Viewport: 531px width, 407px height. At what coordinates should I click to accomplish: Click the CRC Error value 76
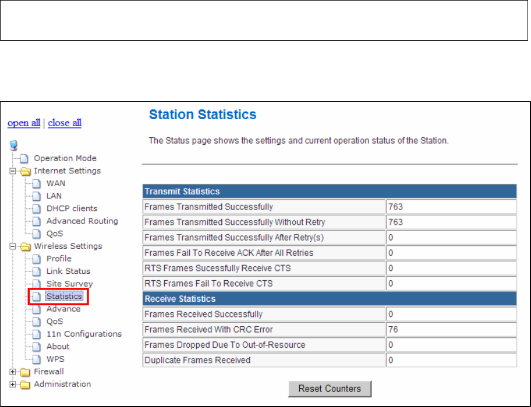[393, 330]
